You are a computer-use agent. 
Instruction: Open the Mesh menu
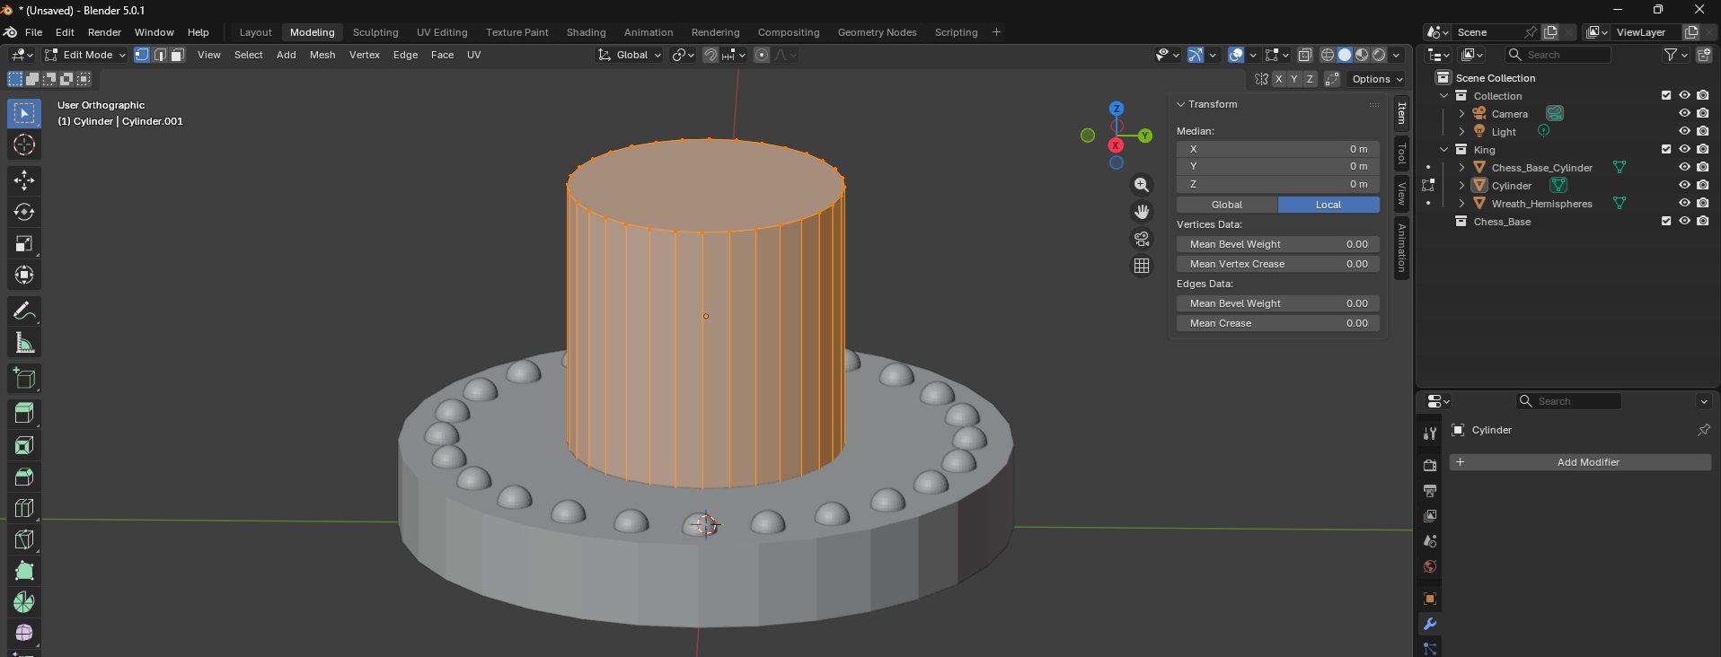(322, 55)
